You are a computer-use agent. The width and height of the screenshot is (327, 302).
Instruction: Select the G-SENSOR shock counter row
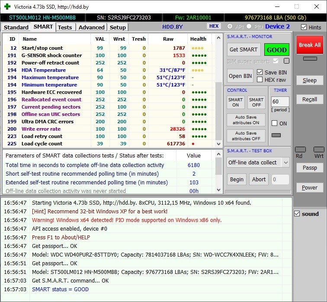(x=109, y=55)
